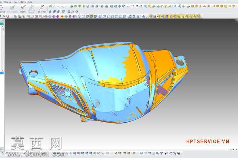Click the Cloud tool in the ribbon
Image resolution: width=238 pixels, height=158 pixels.
(2, 9)
